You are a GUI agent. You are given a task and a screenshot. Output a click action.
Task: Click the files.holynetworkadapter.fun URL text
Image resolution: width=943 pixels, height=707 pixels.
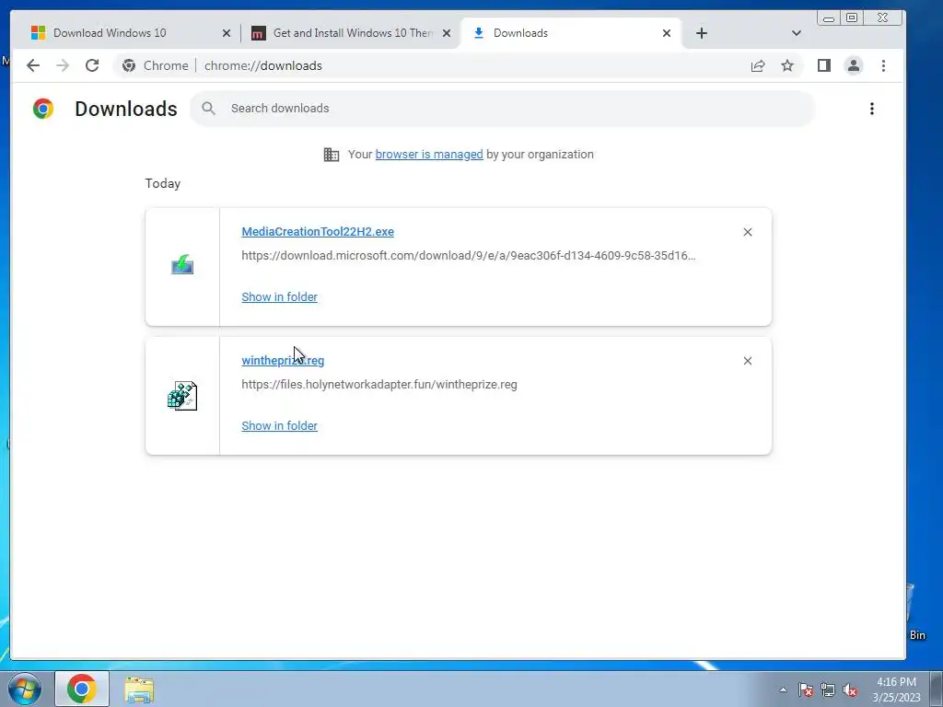[378, 384]
